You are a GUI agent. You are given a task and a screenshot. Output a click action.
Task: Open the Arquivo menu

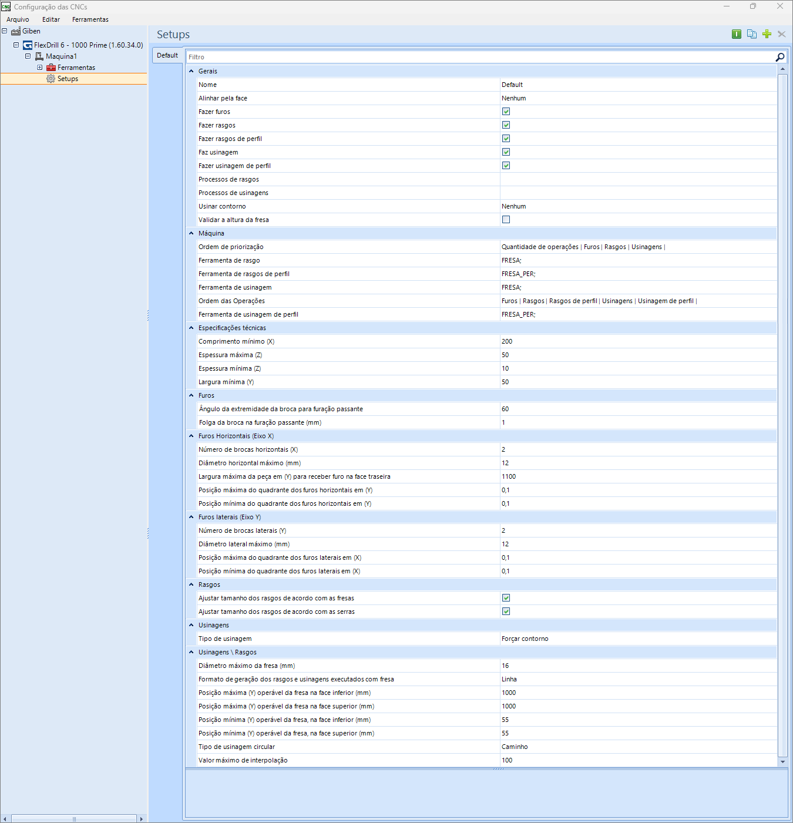click(x=18, y=19)
